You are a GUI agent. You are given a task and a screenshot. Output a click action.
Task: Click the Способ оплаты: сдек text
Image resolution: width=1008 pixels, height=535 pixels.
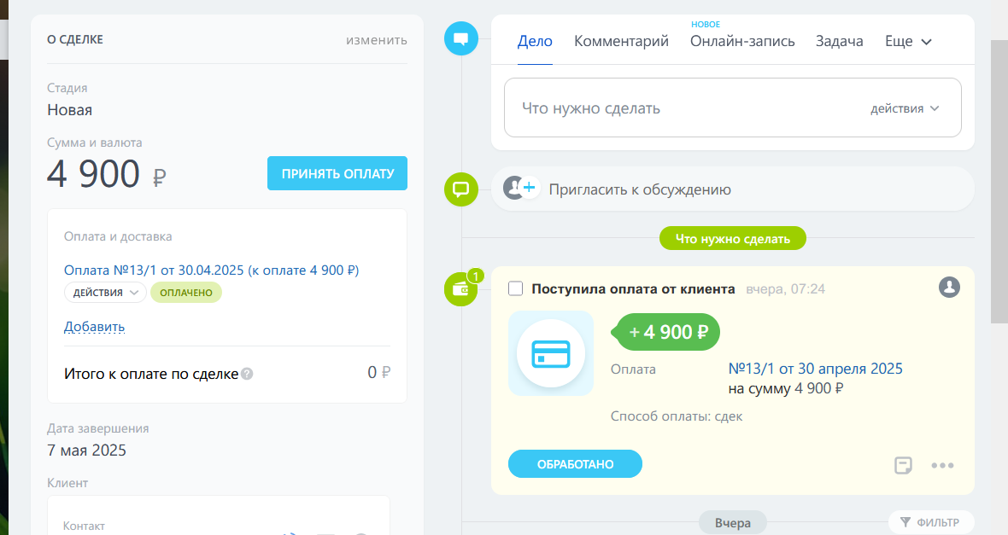[x=677, y=416]
